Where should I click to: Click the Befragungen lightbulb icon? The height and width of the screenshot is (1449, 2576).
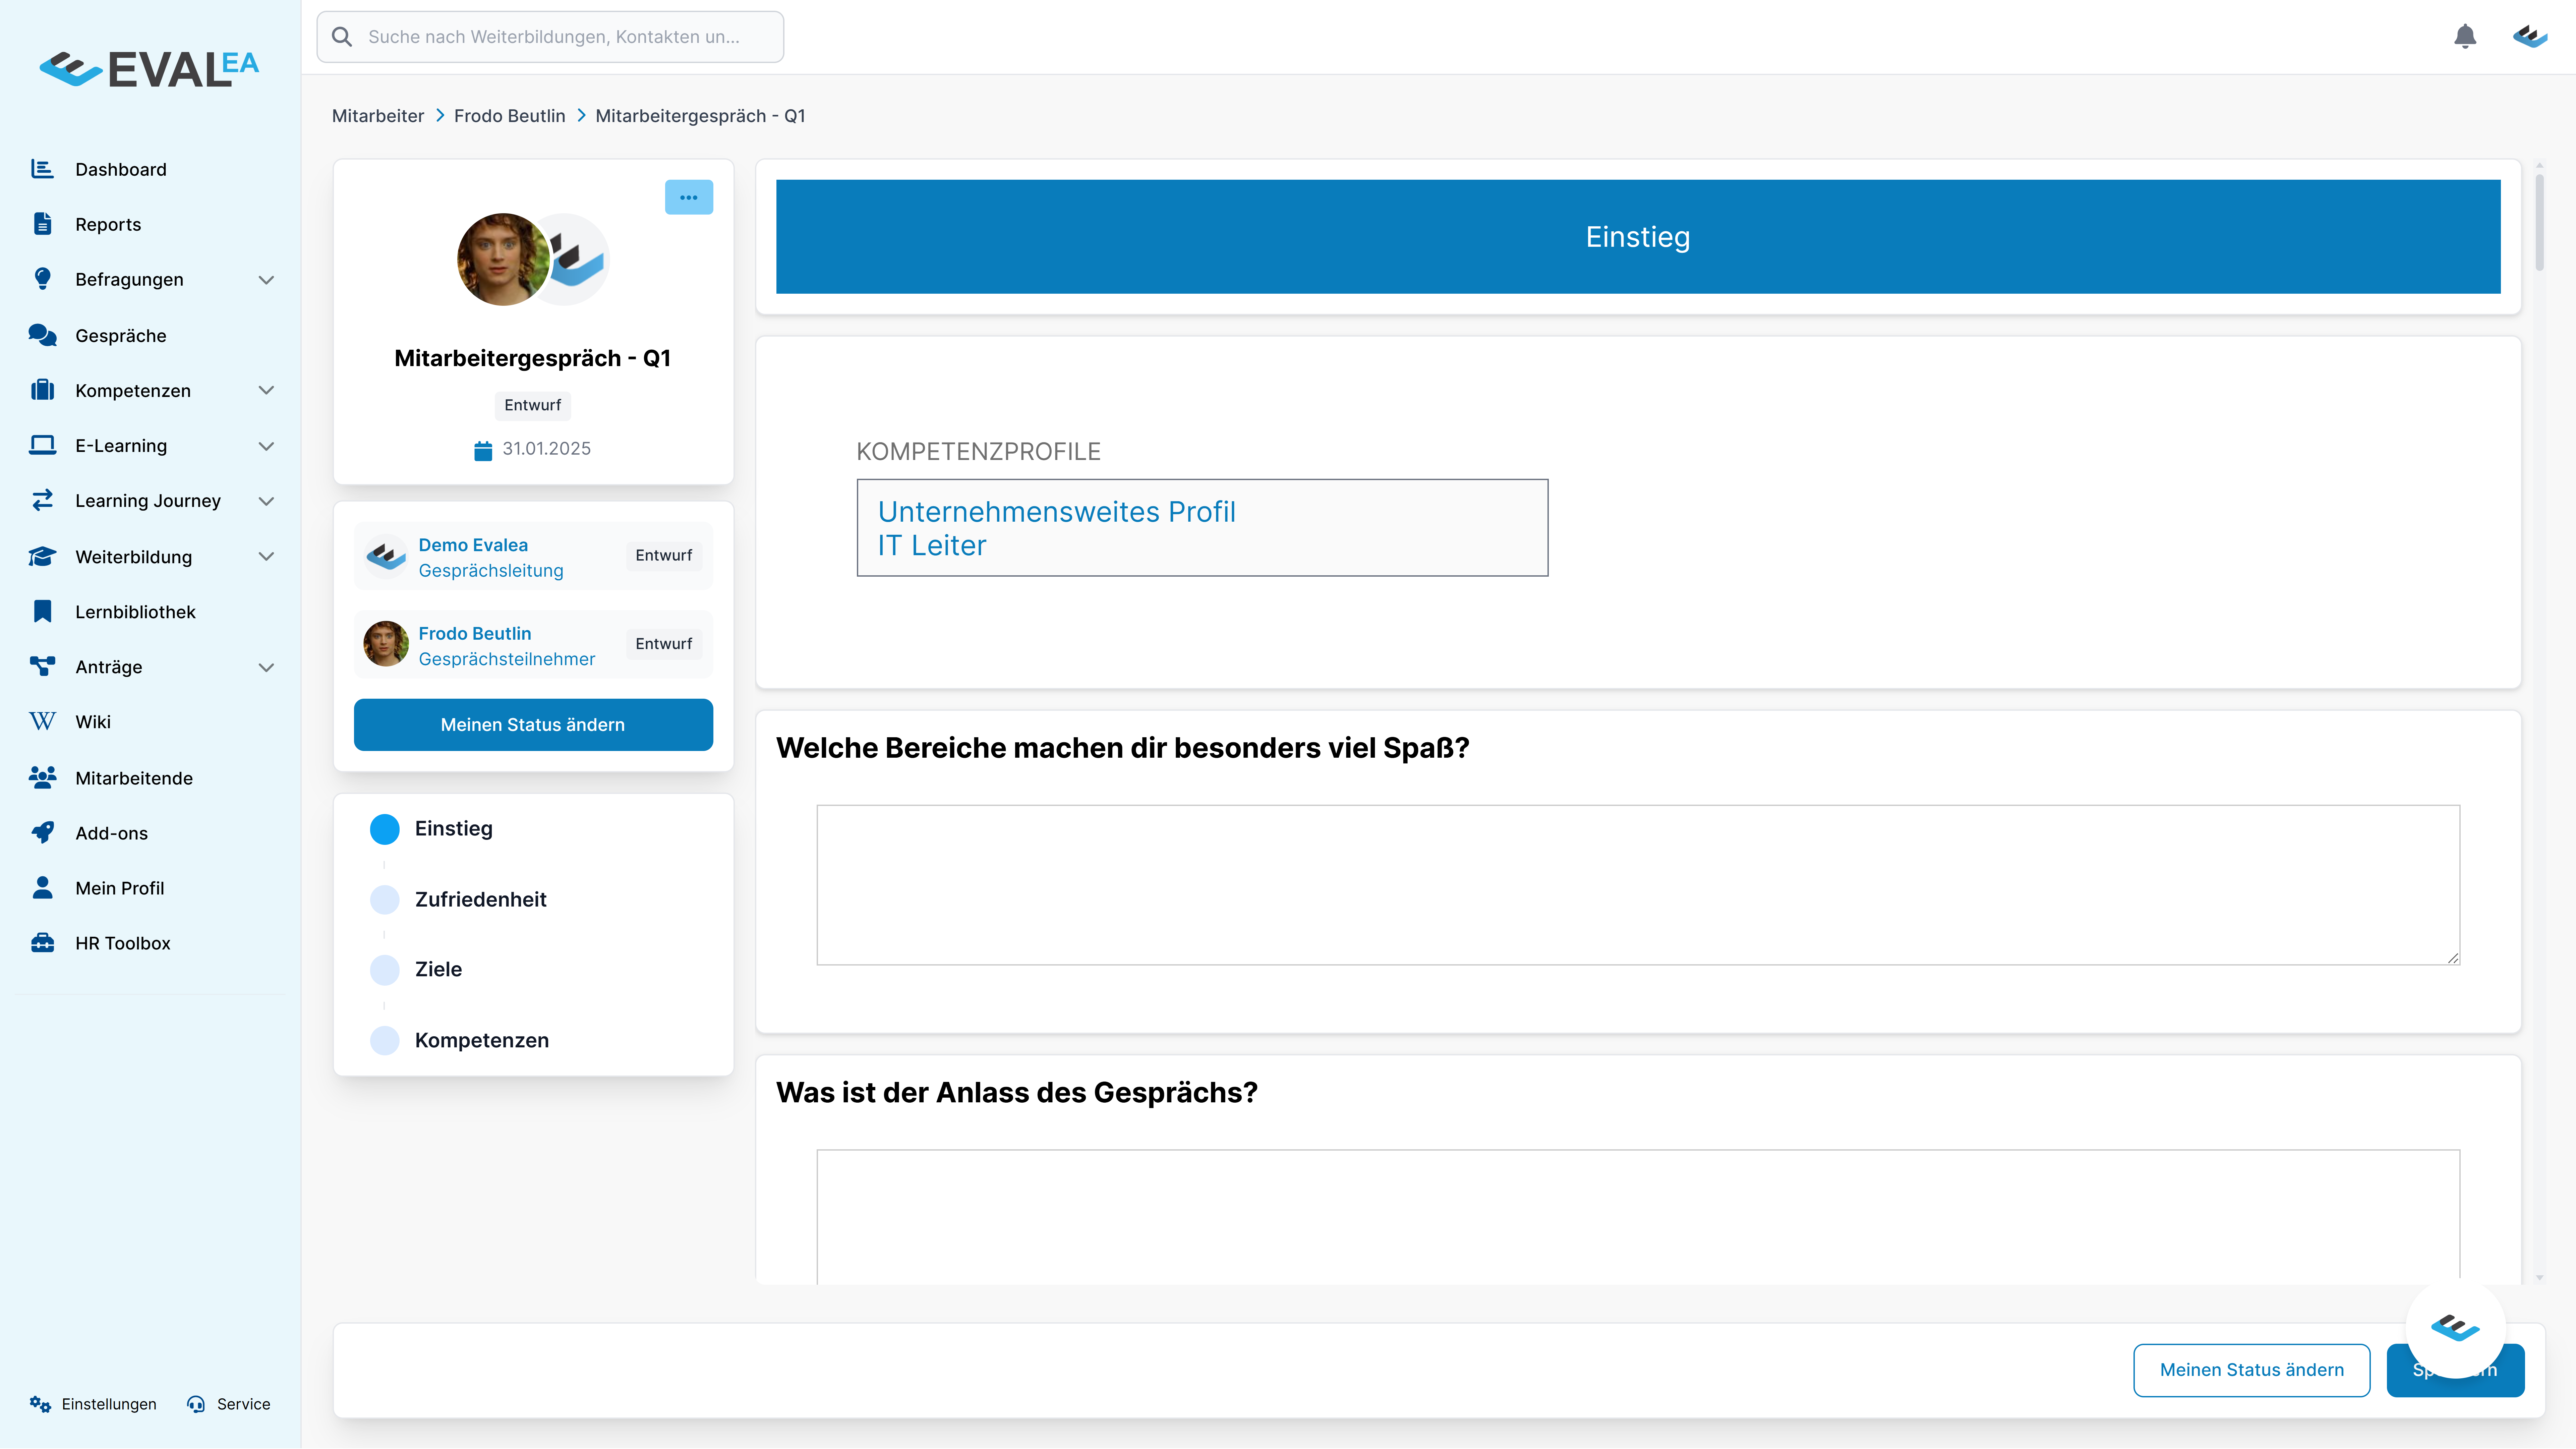coord(42,279)
